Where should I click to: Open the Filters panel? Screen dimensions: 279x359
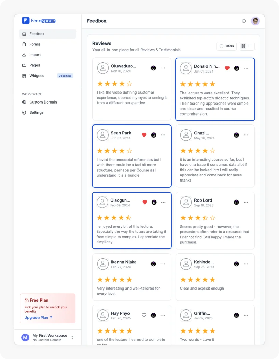[226, 46]
